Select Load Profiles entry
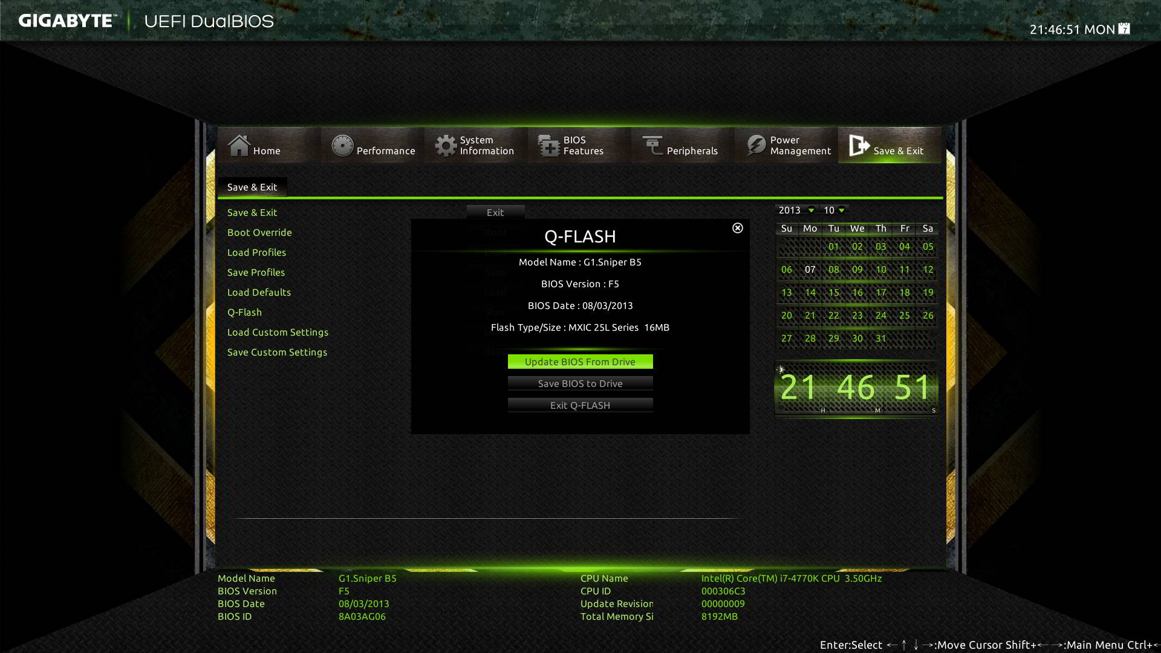The height and width of the screenshot is (653, 1161). 256,252
